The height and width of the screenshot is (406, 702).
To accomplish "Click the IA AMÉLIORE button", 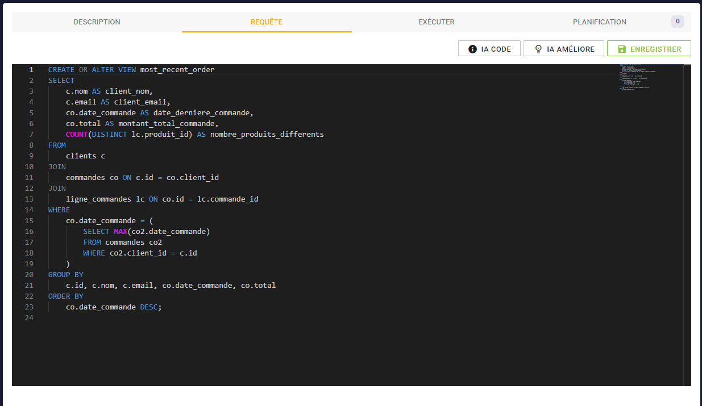I will [564, 49].
